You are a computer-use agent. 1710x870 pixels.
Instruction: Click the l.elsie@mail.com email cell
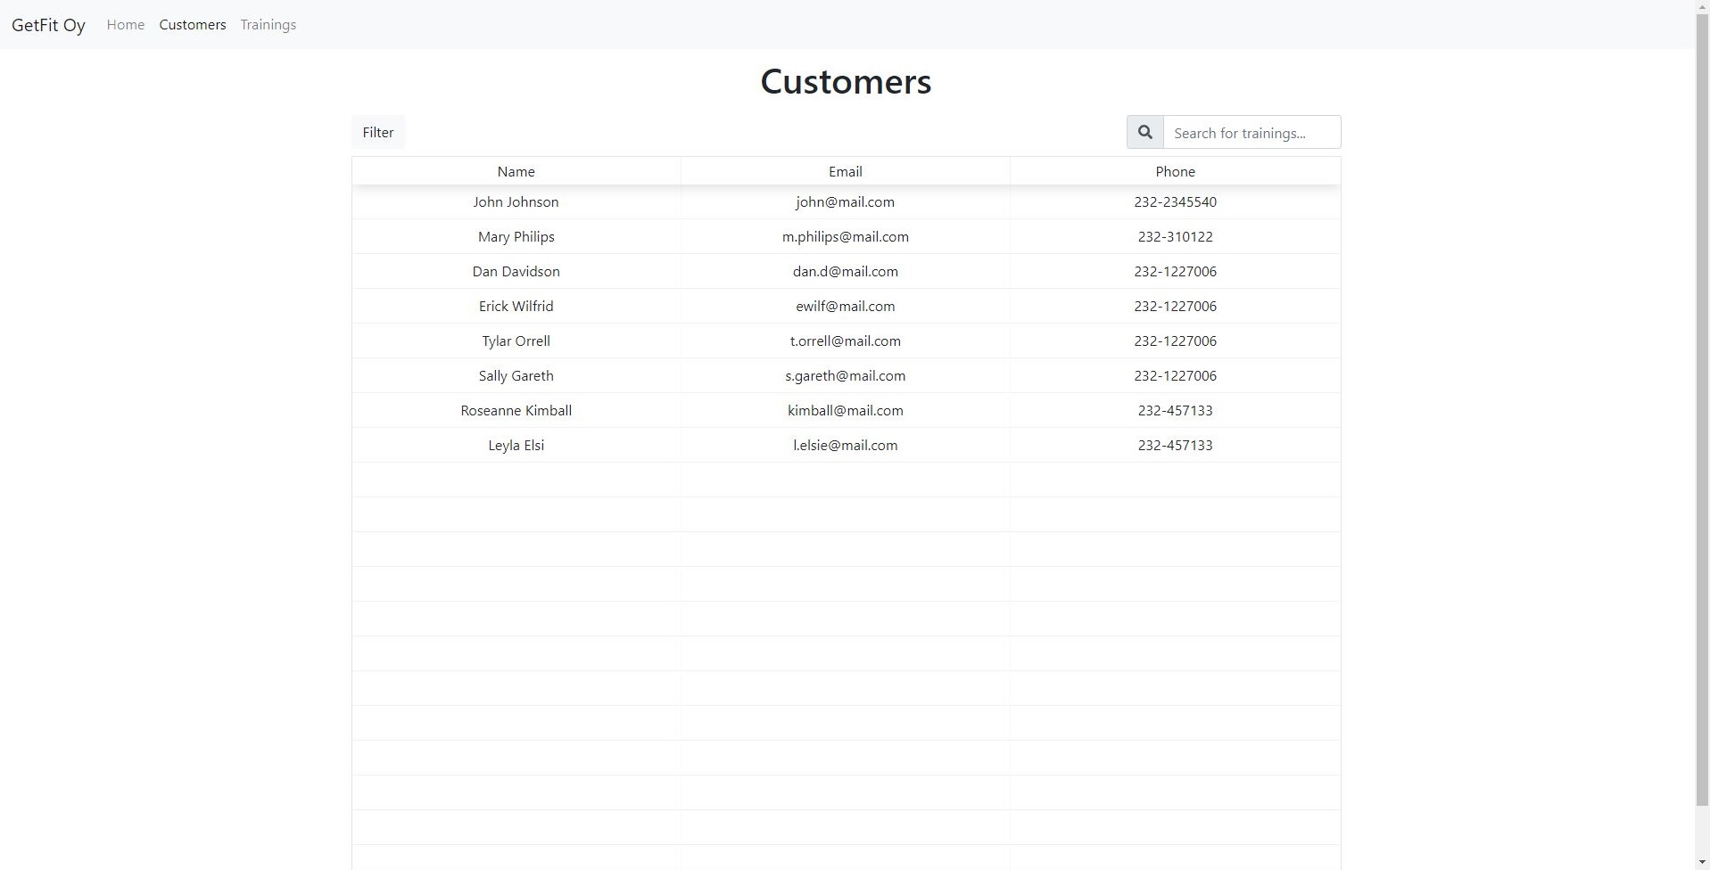[846, 446]
